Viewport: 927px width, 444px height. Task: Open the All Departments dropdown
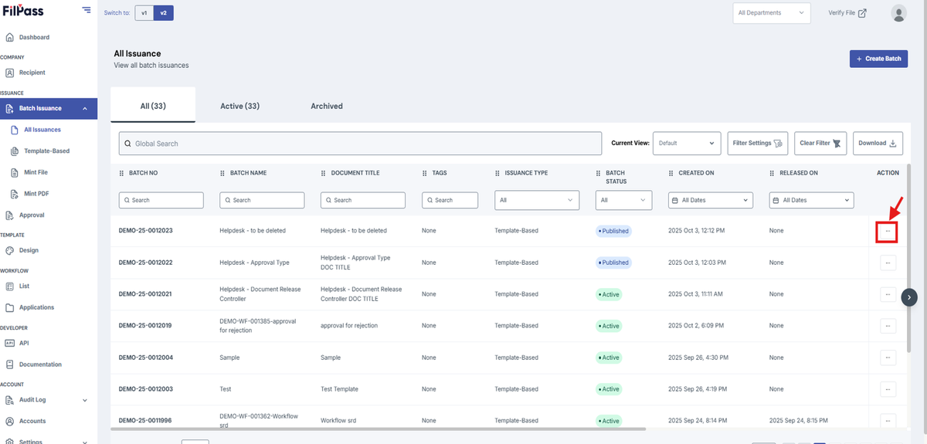[x=771, y=13]
